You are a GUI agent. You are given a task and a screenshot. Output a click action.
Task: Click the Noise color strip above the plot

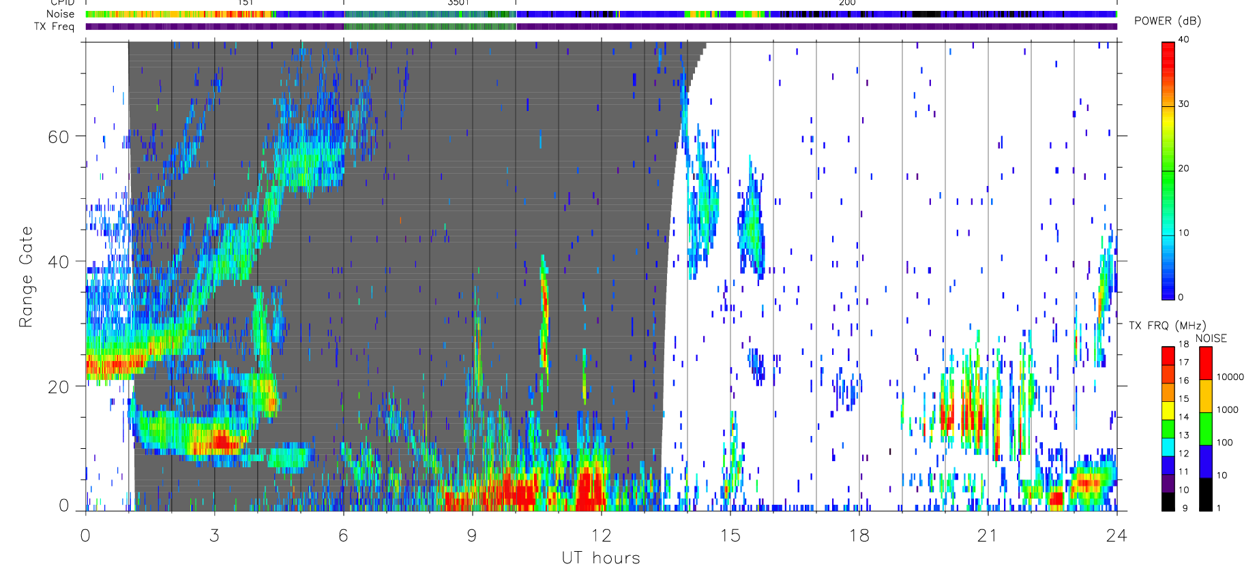(x=601, y=14)
